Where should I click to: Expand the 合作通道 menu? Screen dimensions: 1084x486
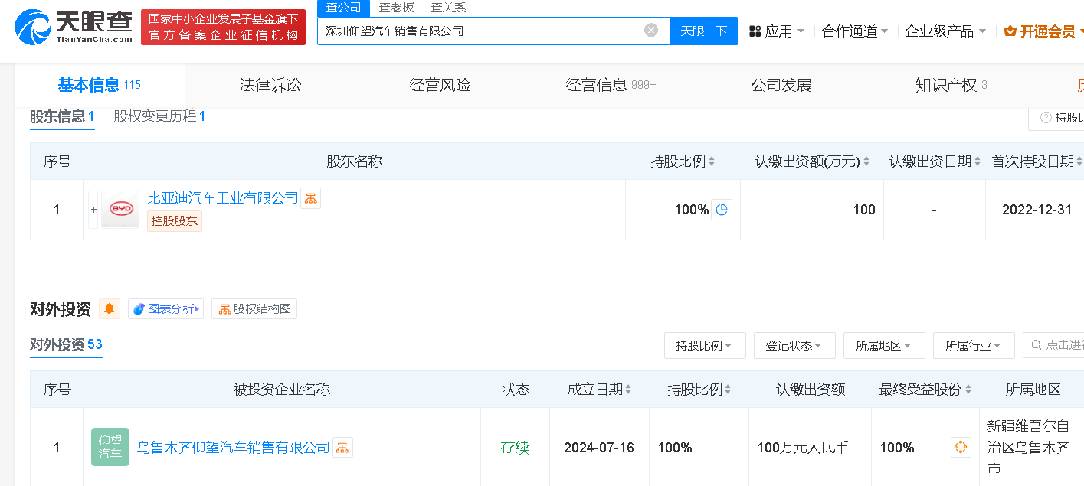855,31
